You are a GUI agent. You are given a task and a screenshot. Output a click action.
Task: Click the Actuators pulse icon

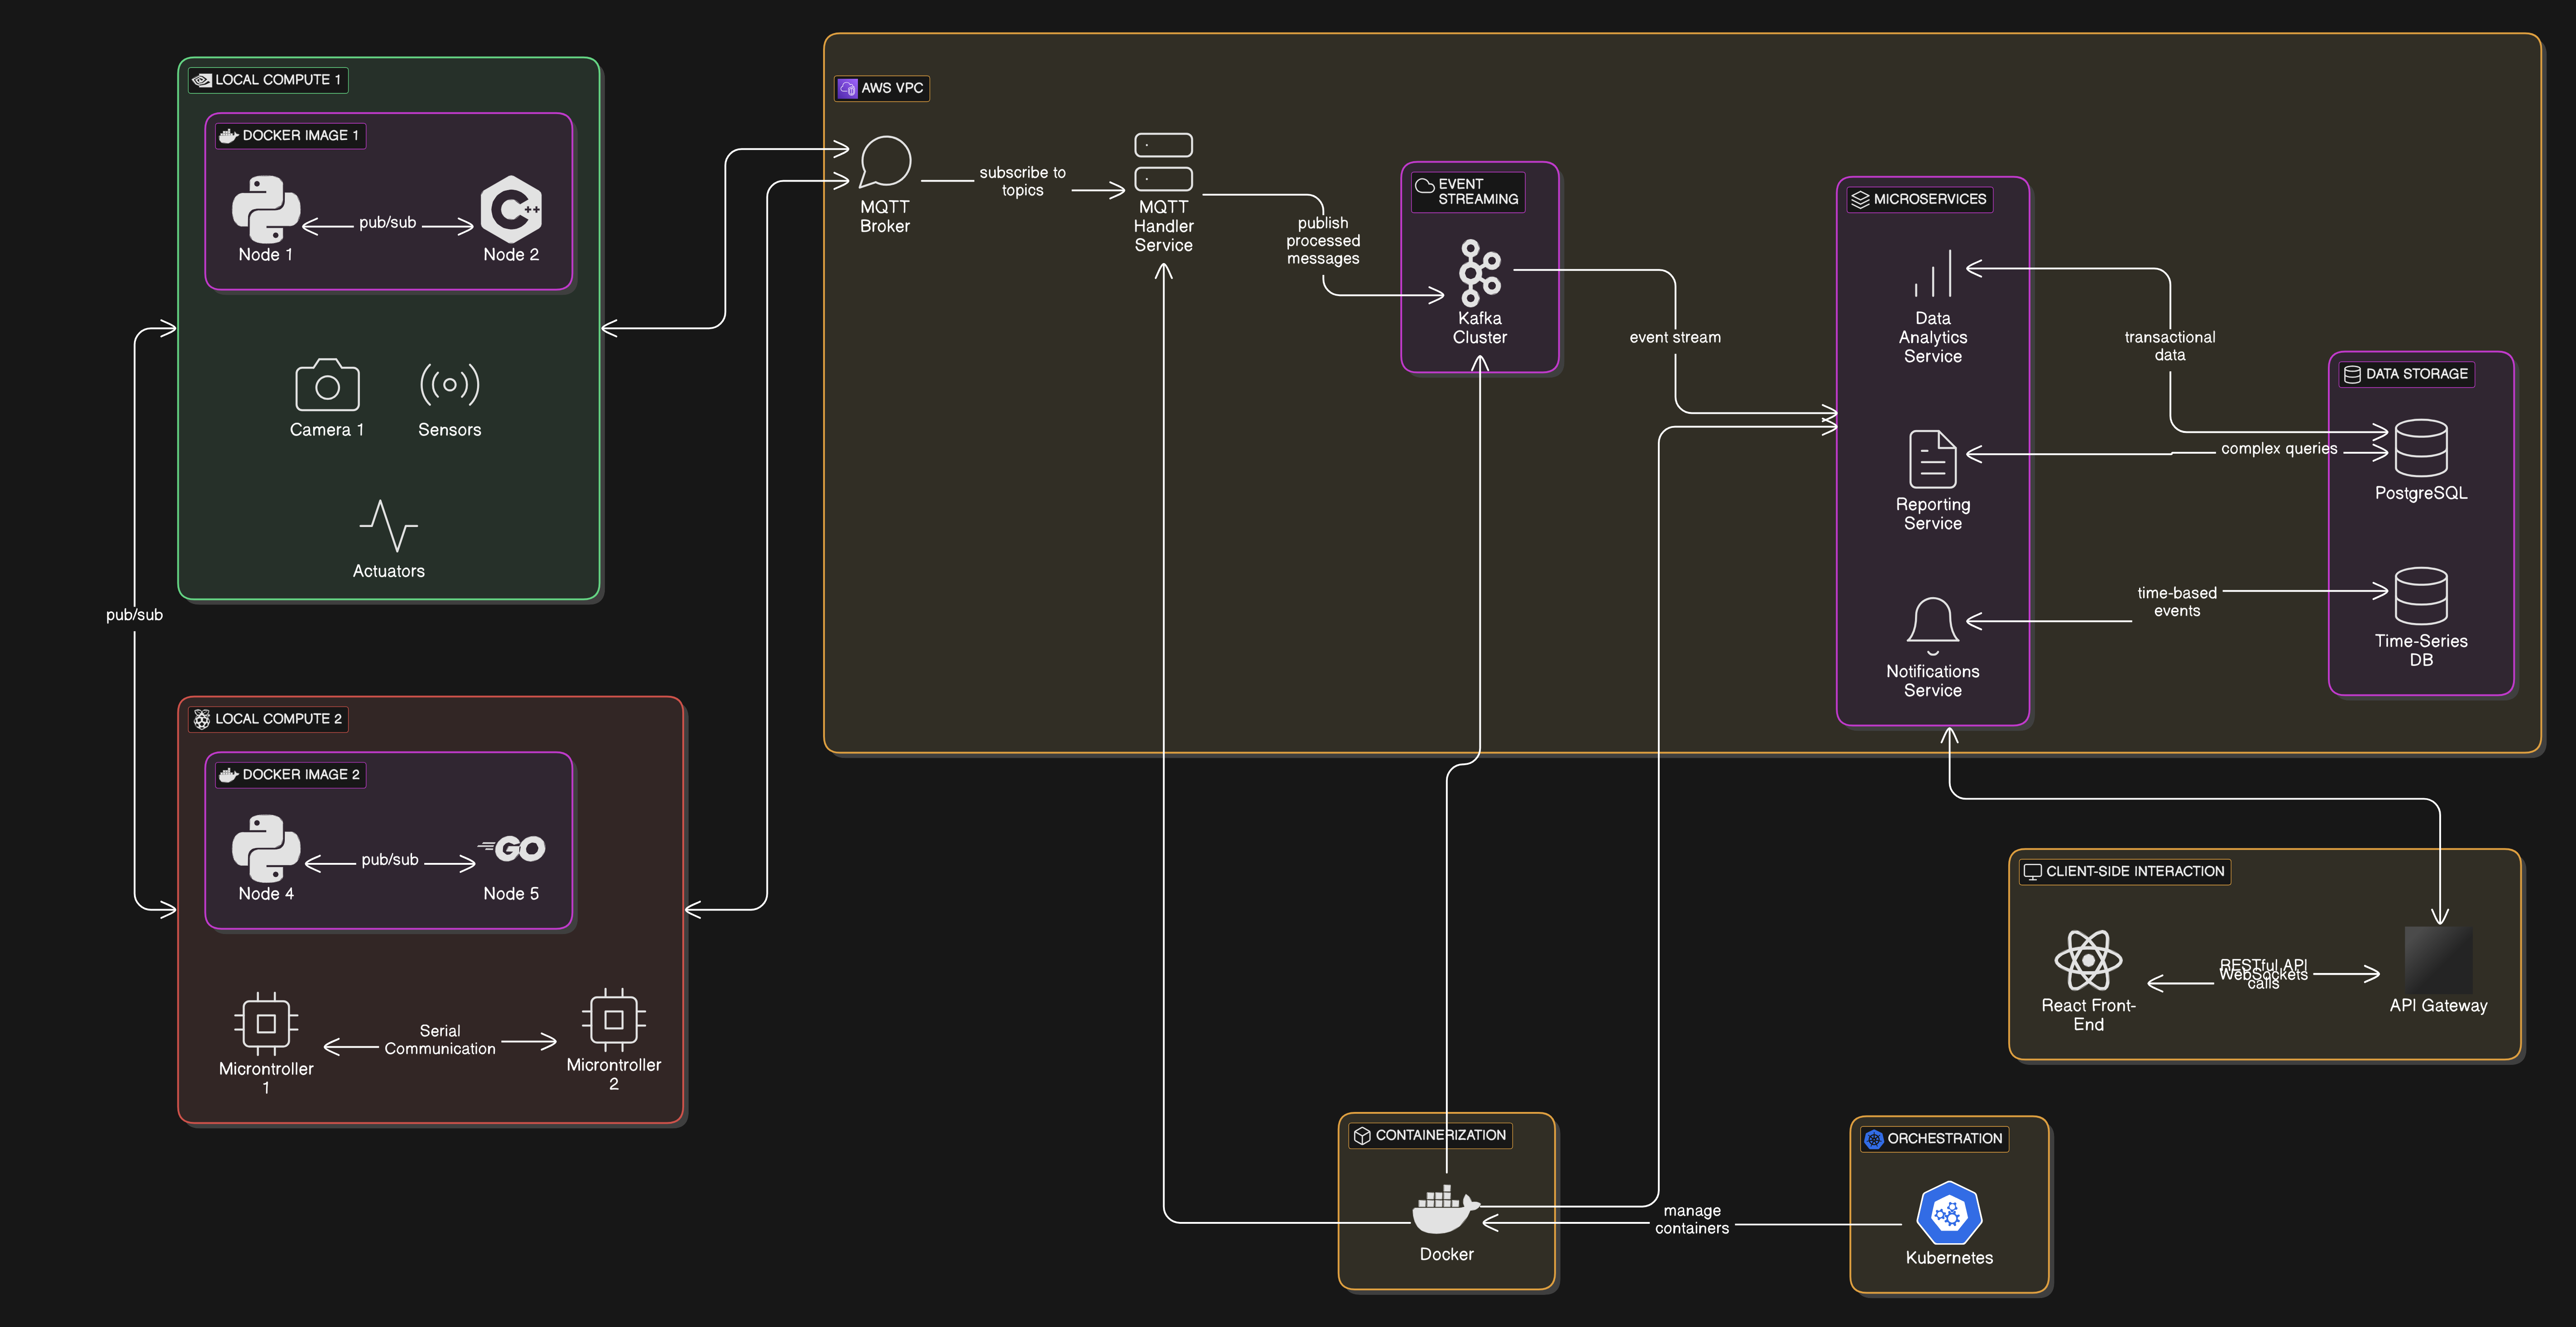click(388, 526)
